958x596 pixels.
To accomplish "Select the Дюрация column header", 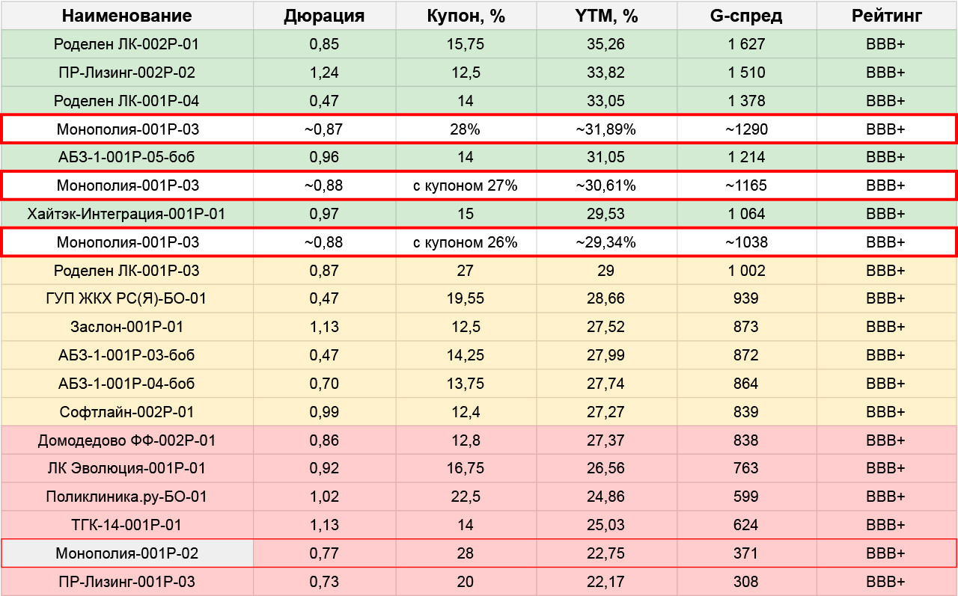I will pyautogui.click(x=324, y=16).
